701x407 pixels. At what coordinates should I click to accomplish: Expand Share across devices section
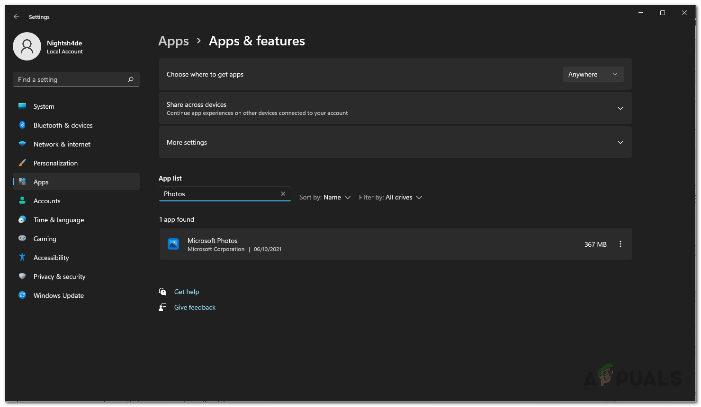point(620,108)
